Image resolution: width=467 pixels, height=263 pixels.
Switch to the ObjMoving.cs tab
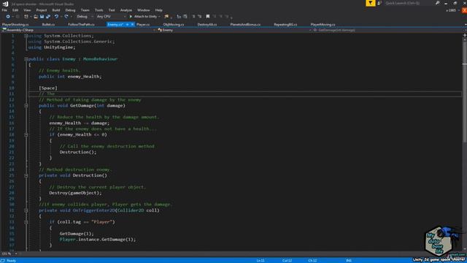[174, 24]
